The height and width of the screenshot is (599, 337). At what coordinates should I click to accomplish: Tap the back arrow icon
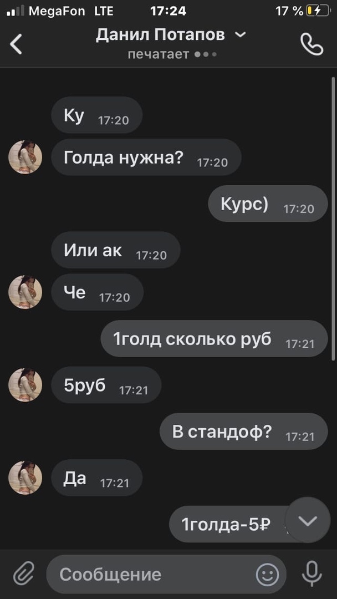16,44
